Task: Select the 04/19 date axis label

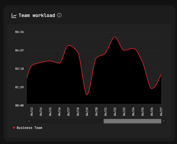Action: tap(87, 111)
